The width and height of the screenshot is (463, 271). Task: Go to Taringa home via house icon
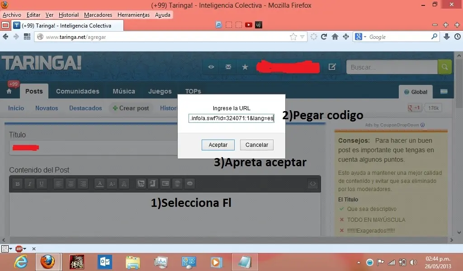pyautogui.click(x=9, y=91)
